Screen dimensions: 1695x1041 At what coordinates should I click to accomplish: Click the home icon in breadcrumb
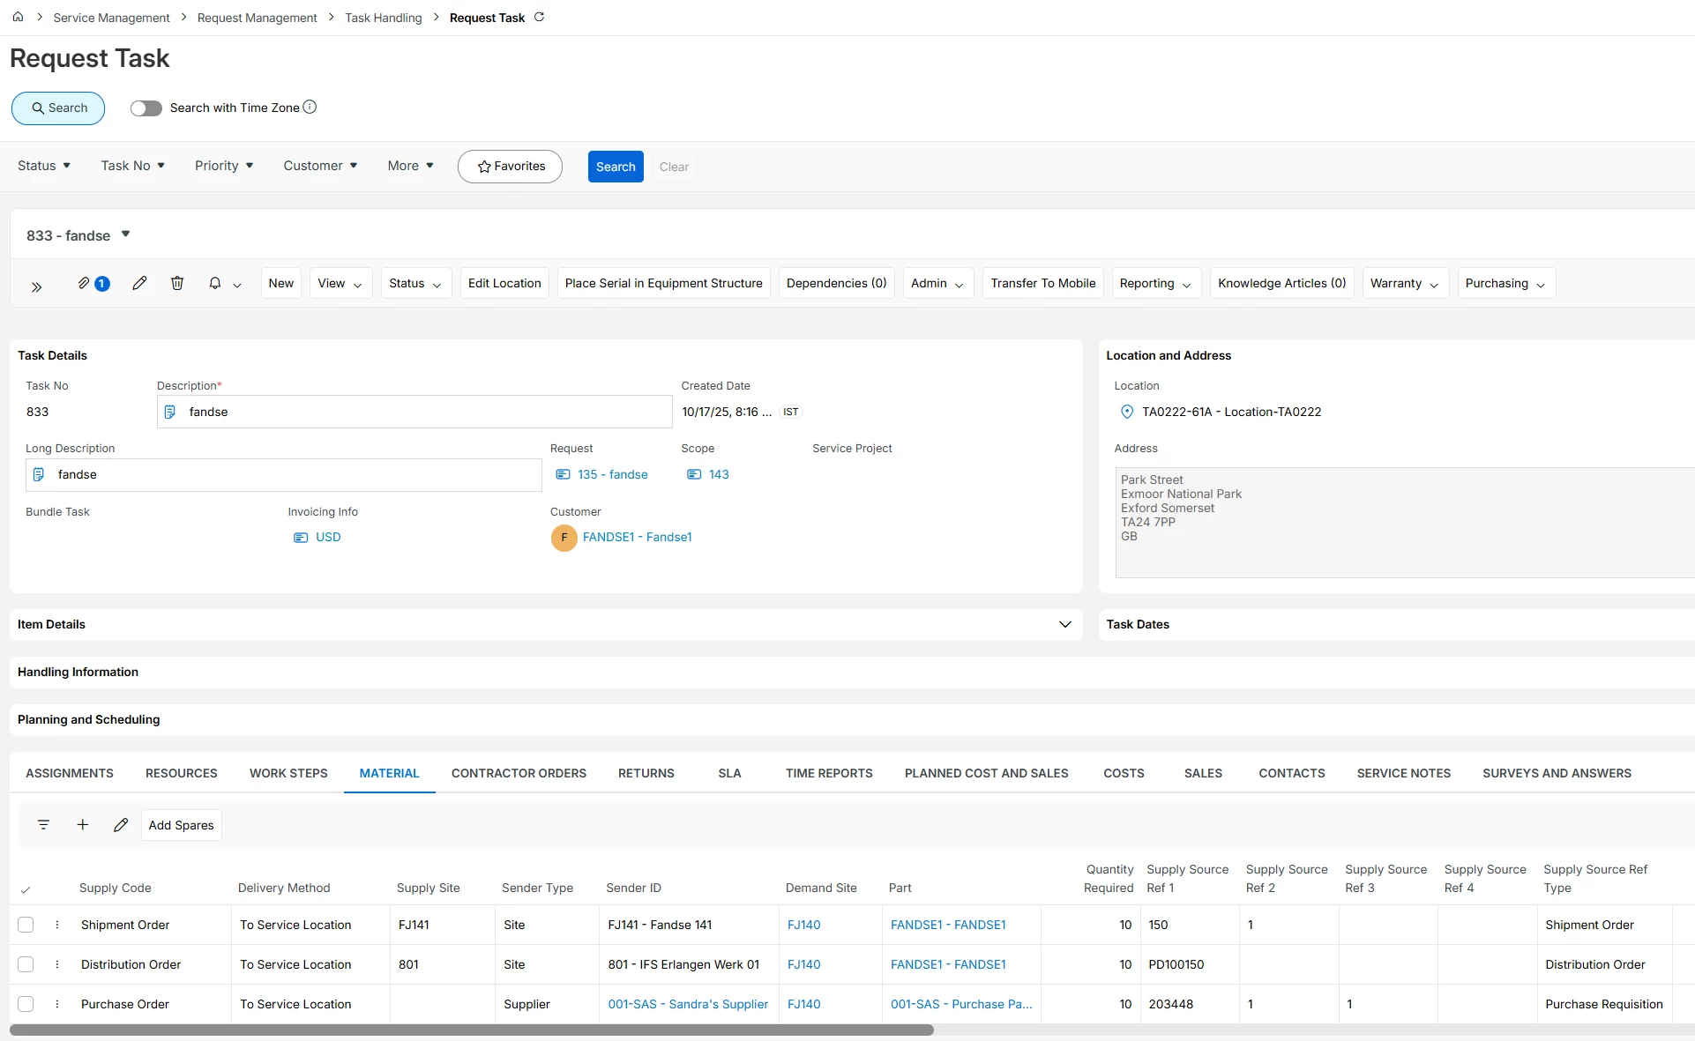coord(18,17)
